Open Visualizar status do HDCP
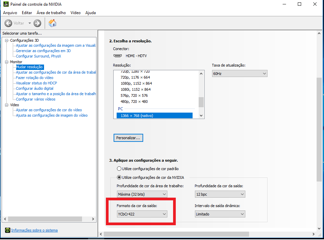The height and width of the screenshot is (240, 324). coord(36,83)
